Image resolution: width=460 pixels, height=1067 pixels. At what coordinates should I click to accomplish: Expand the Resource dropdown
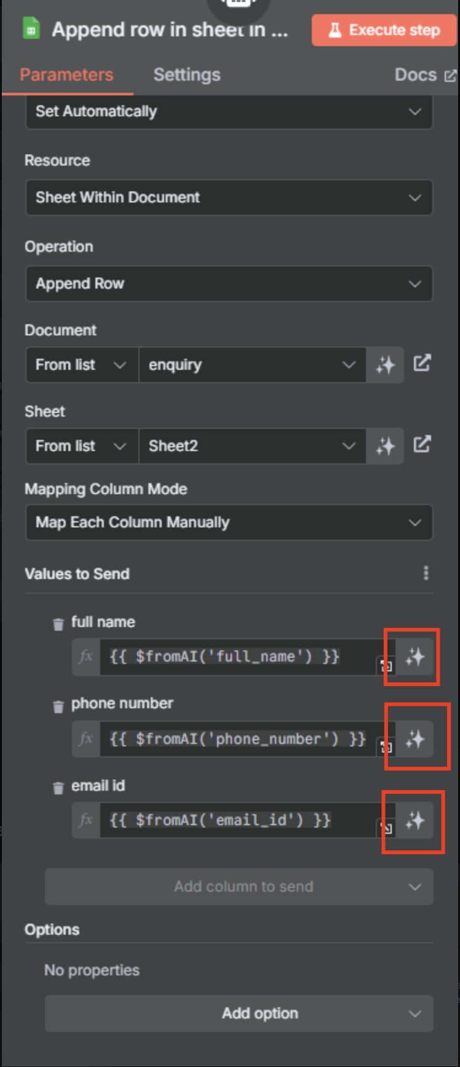click(x=229, y=198)
